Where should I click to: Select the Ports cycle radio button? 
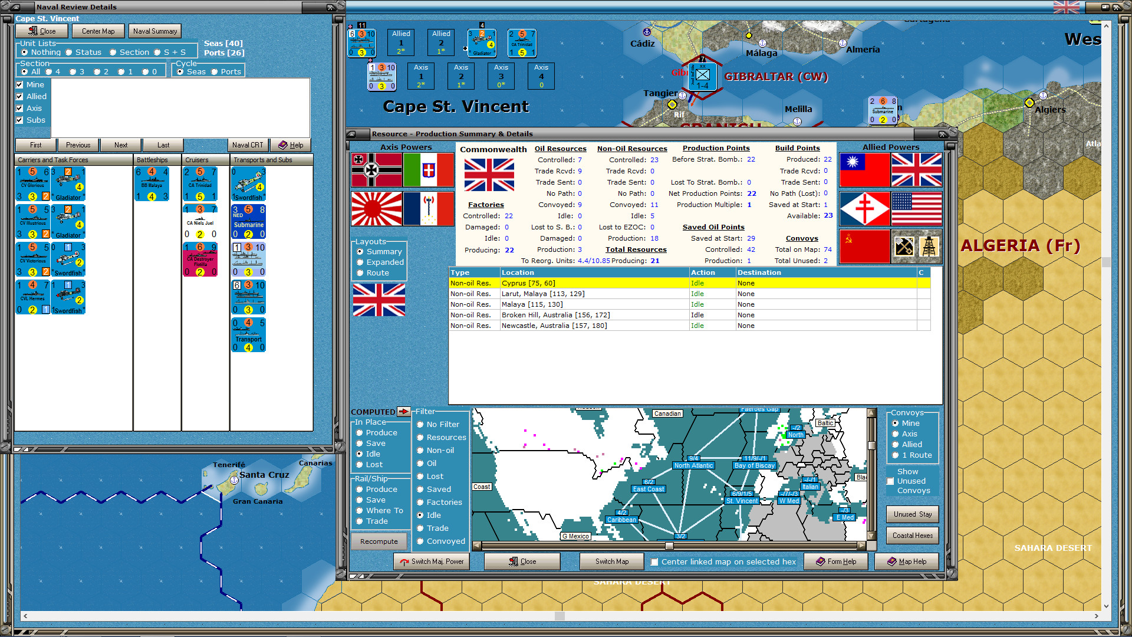pyautogui.click(x=215, y=72)
